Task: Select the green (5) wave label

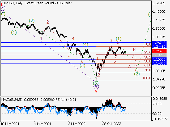Action: pos(96,83)
